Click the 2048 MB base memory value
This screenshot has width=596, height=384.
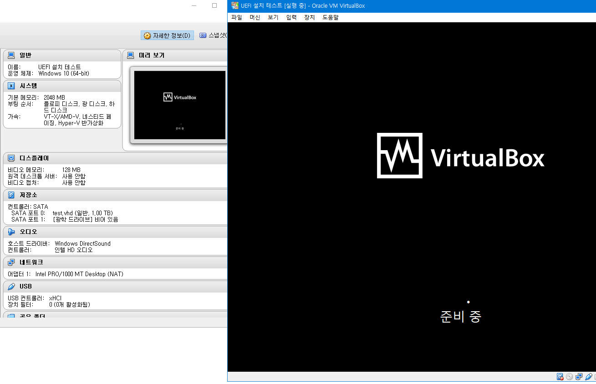point(54,97)
